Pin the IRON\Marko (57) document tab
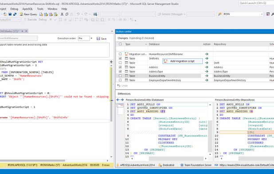The height and width of the screenshot is (174, 274). [x=22, y=31]
